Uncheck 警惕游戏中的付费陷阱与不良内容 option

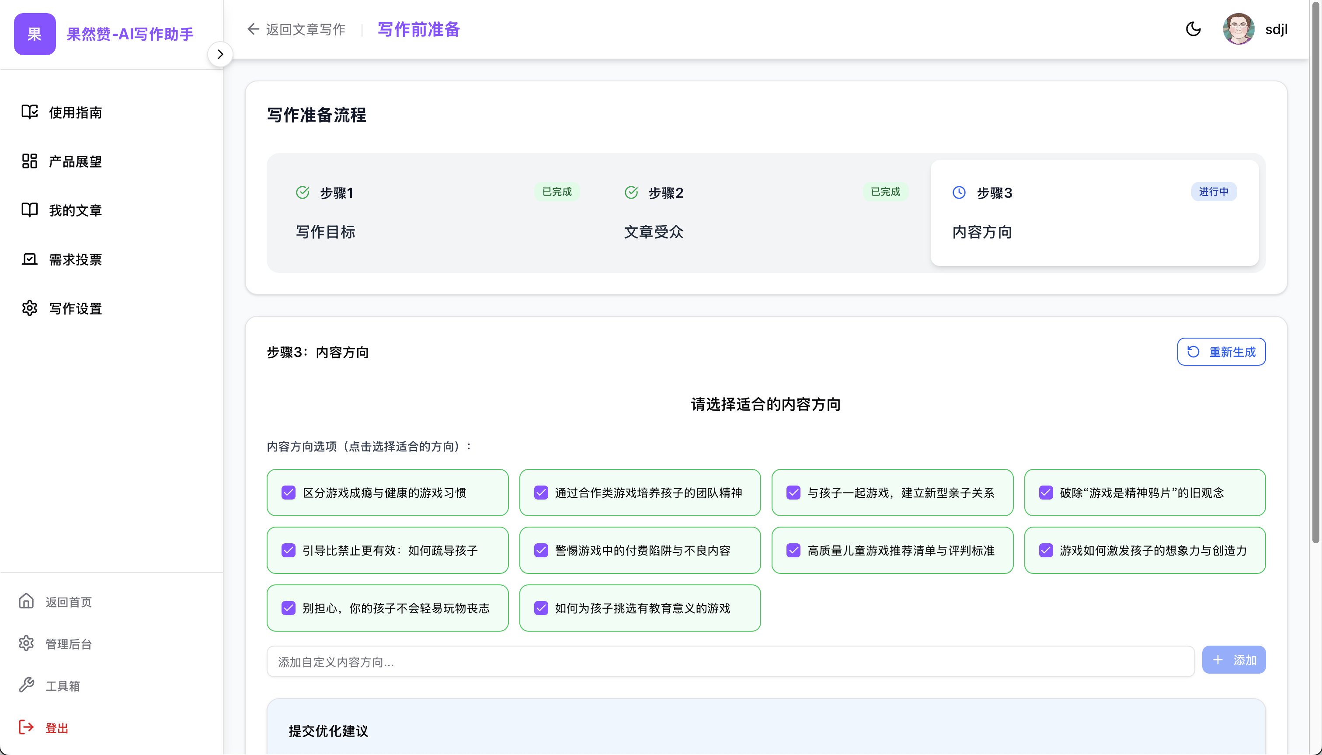pos(541,550)
